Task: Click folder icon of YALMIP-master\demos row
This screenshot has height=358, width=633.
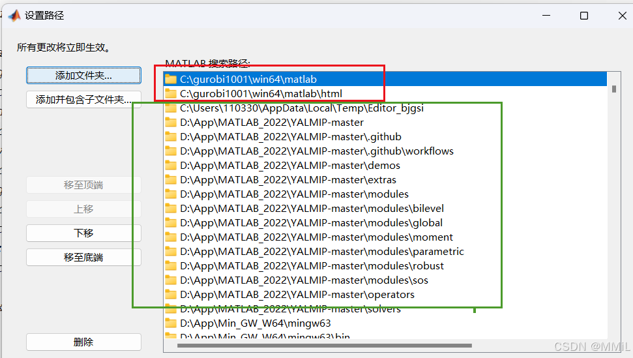Action: click(x=171, y=165)
